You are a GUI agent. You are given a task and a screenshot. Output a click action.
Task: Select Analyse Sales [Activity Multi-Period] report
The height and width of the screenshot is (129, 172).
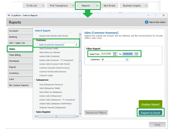click(53, 36)
